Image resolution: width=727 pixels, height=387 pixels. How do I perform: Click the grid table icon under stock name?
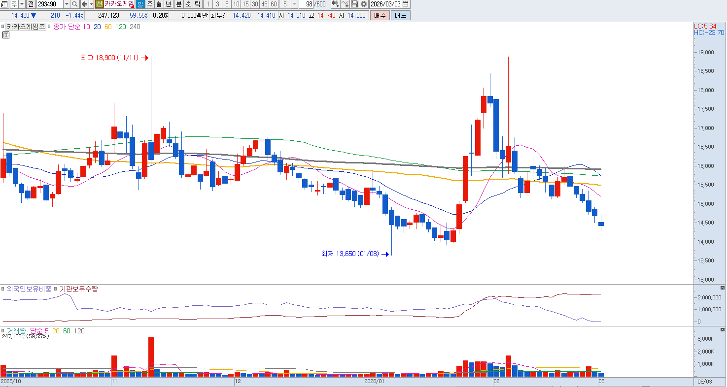[x=6, y=34]
